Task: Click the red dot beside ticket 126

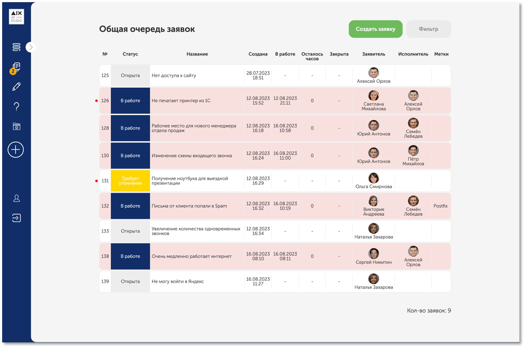Action: coord(96,101)
